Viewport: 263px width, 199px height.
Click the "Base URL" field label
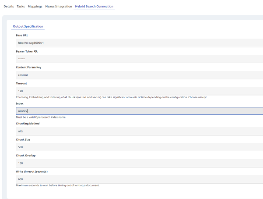22,35
